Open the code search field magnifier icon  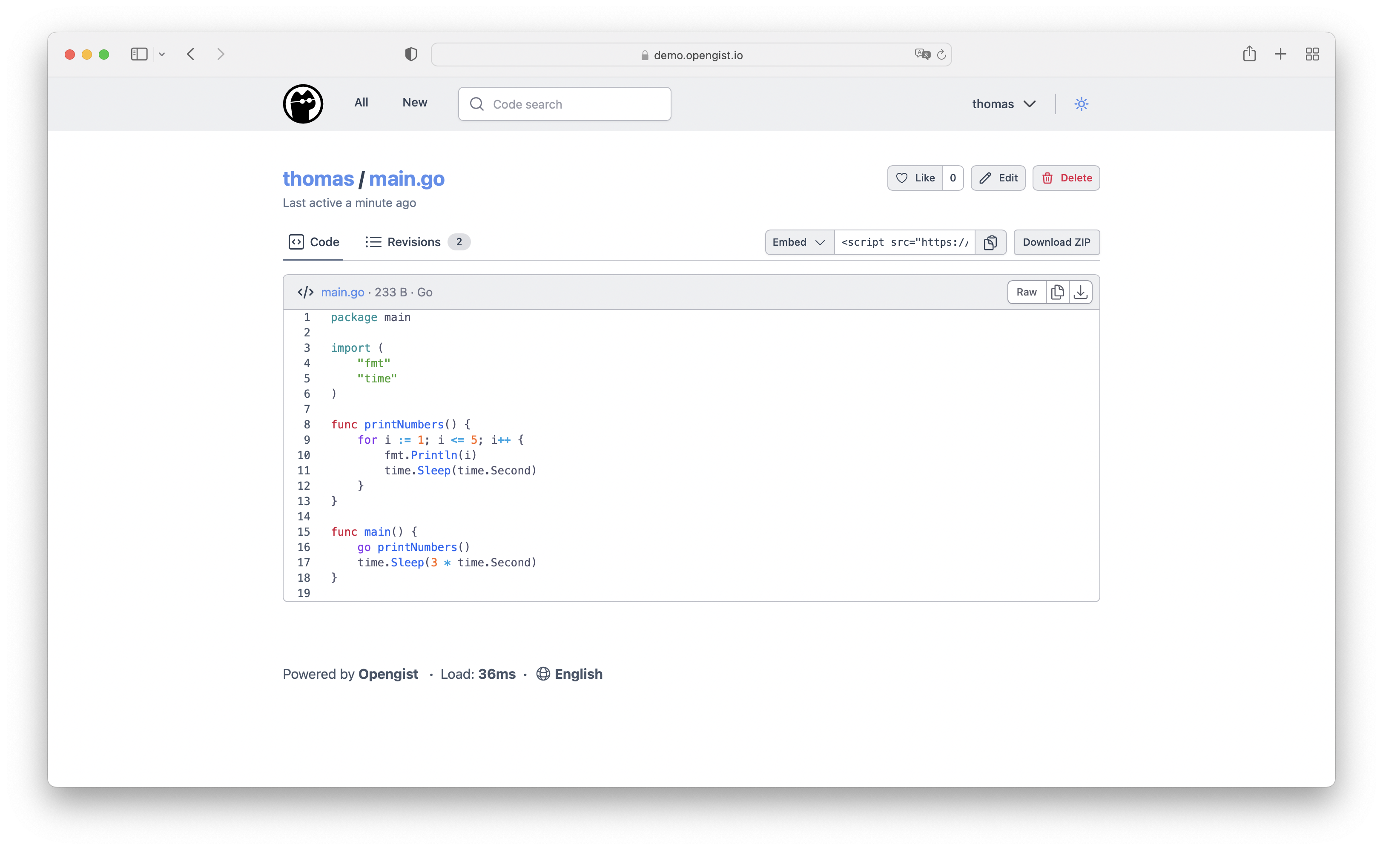pos(476,104)
